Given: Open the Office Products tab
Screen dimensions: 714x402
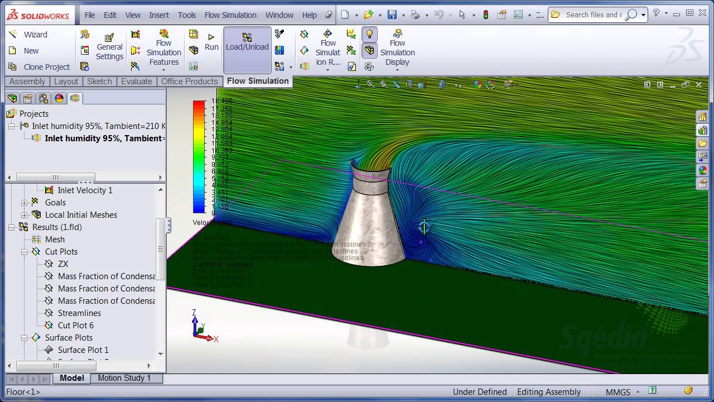Looking at the screenshot, I should [x=189, y=82].
